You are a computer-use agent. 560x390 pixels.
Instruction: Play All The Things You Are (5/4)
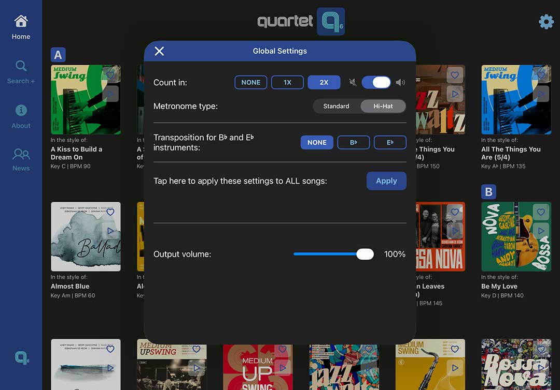[541, 94]
